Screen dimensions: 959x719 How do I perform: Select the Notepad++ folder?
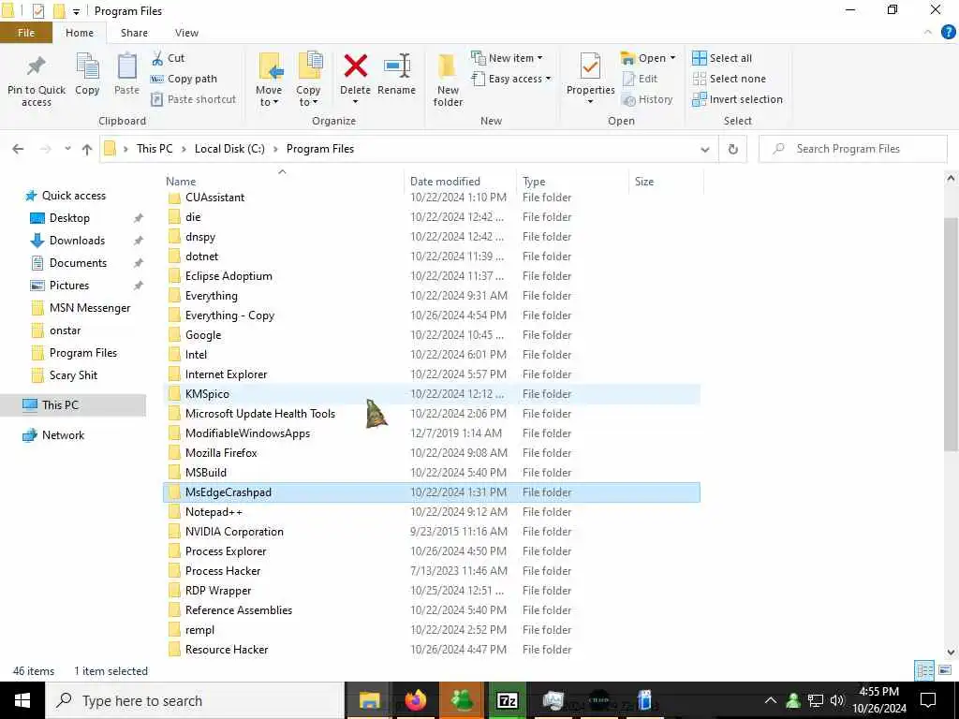tap(431, 512)
